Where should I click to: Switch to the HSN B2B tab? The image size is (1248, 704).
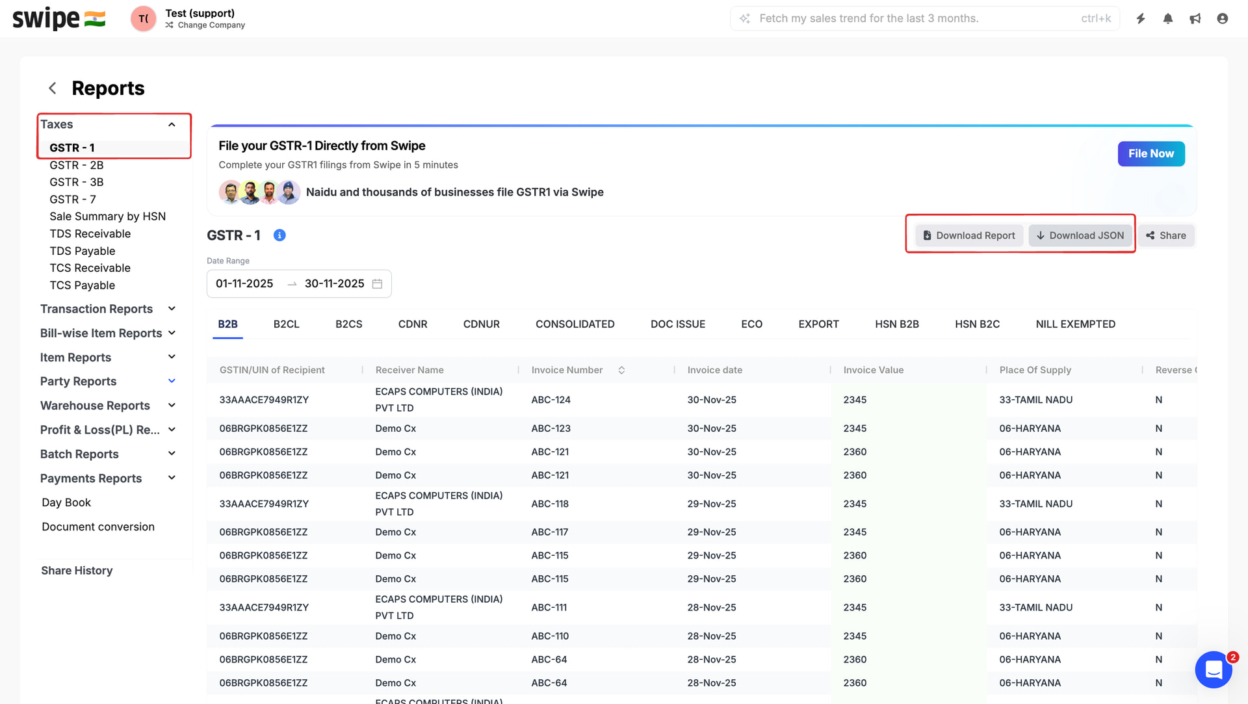click(896, 324)
